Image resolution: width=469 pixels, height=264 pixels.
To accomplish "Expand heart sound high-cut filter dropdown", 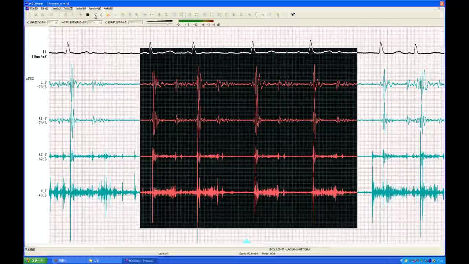I will (x=141, y=22).
